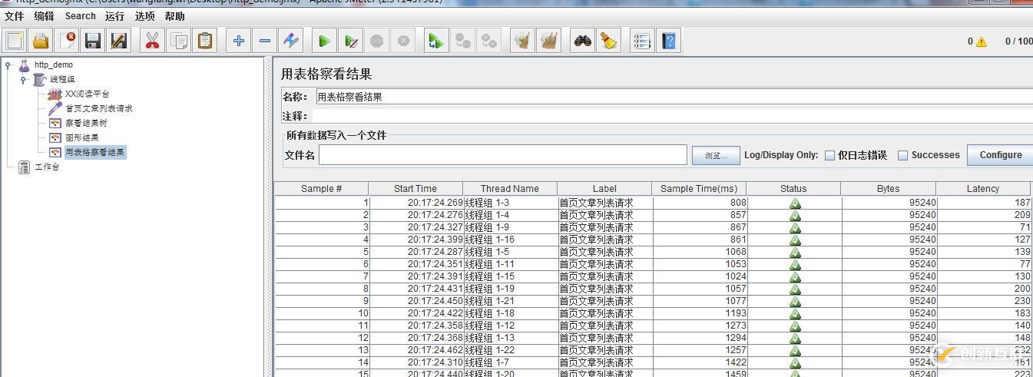The height and width of the screenshot is (377, 1033).
Task: Open the Search menu
Action: click(80, 16)
